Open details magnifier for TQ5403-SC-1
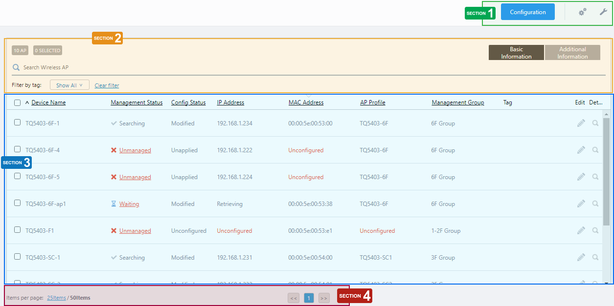The width and height of the screenshot is (614, 306). (595, 258)
